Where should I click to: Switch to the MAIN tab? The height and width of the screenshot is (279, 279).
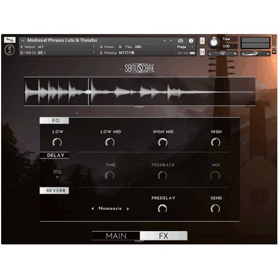[x=116, y=236]
